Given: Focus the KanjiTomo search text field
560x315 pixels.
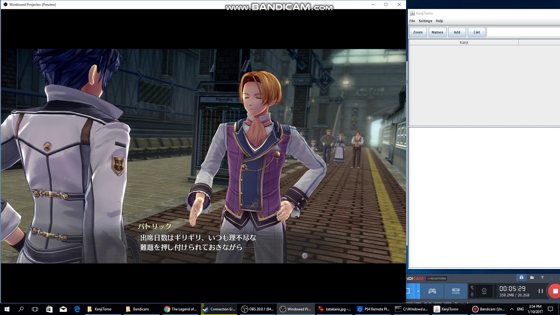Looking at the screenshot, I should pos(523,32).
